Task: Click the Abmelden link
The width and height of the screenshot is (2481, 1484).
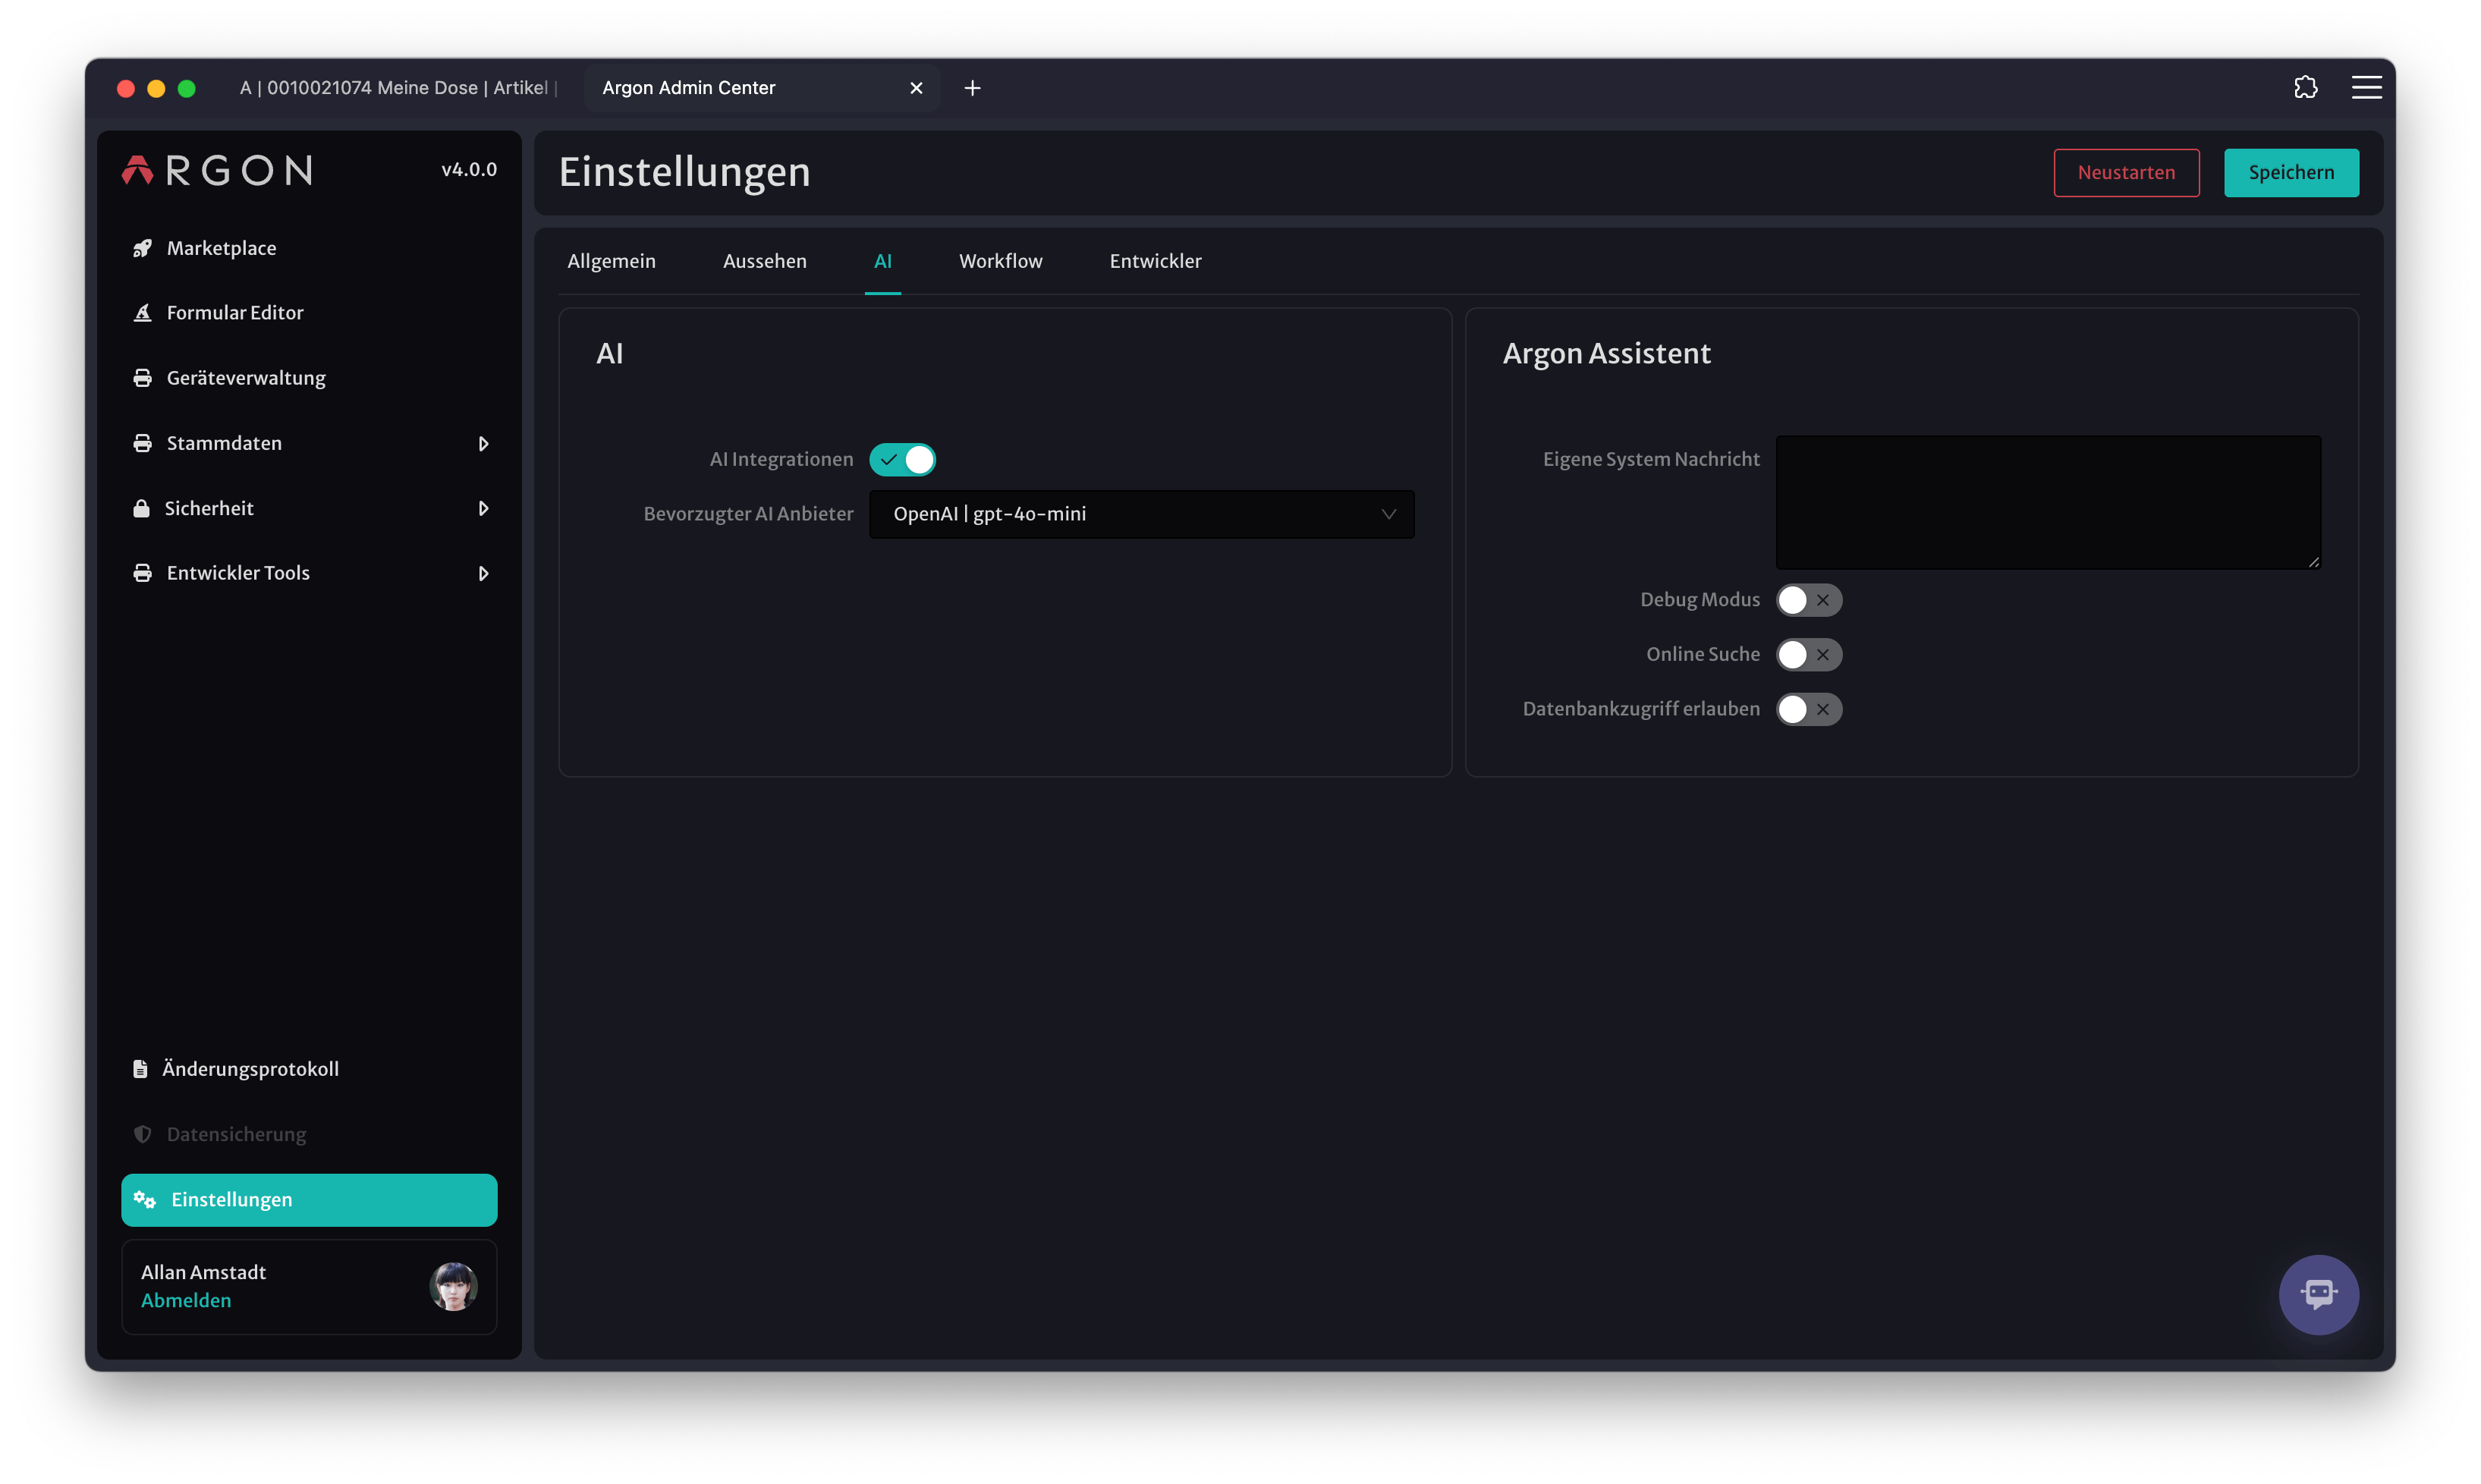Action: point(186,1300)
